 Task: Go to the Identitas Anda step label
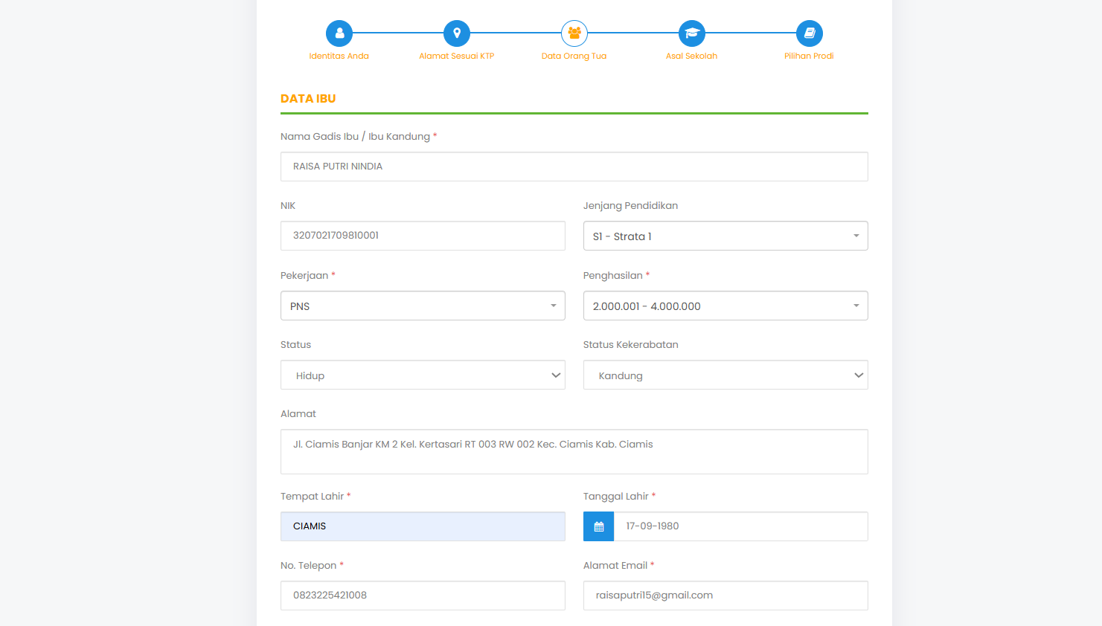pyautogui.click(x=339, y=57)
